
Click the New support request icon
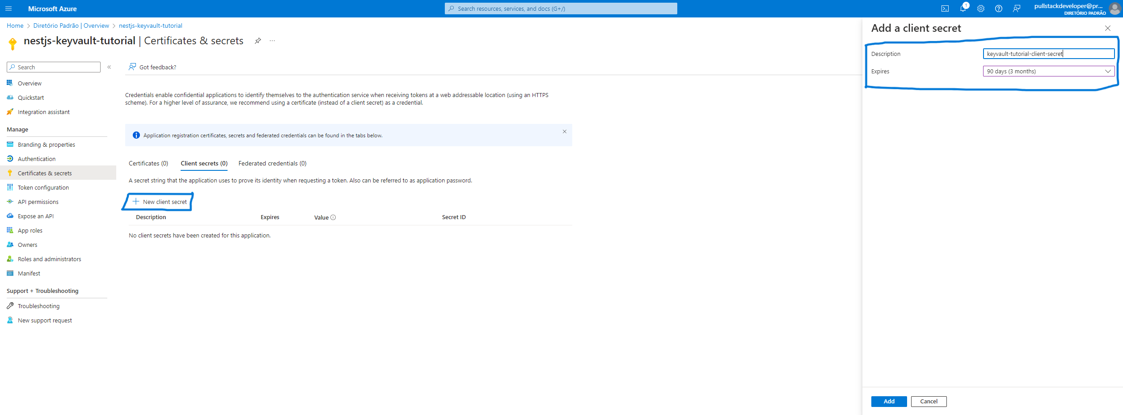[10, 320]
